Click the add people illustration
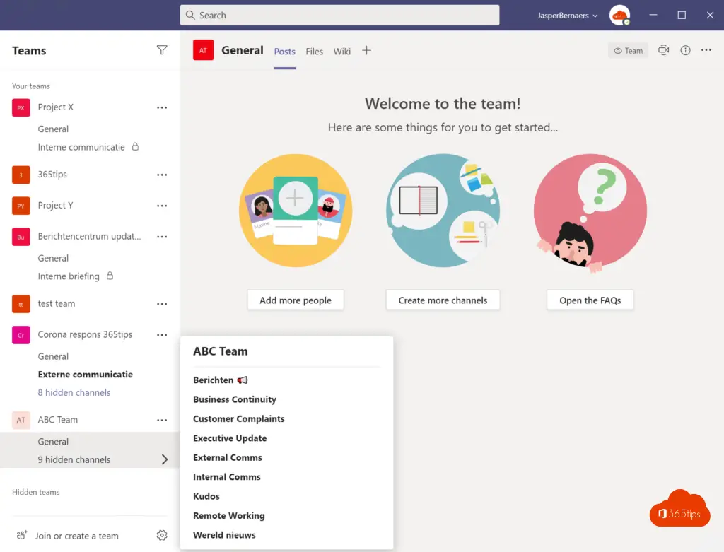Screen dimensions: 724x552 [296, 211]
